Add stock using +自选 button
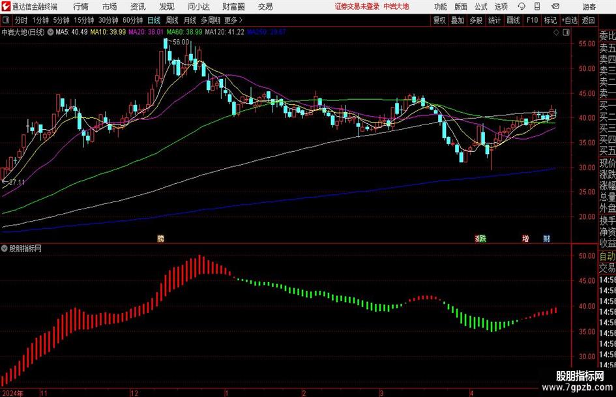616x397 pixels. pyautogui.click(x=570, y=20)
